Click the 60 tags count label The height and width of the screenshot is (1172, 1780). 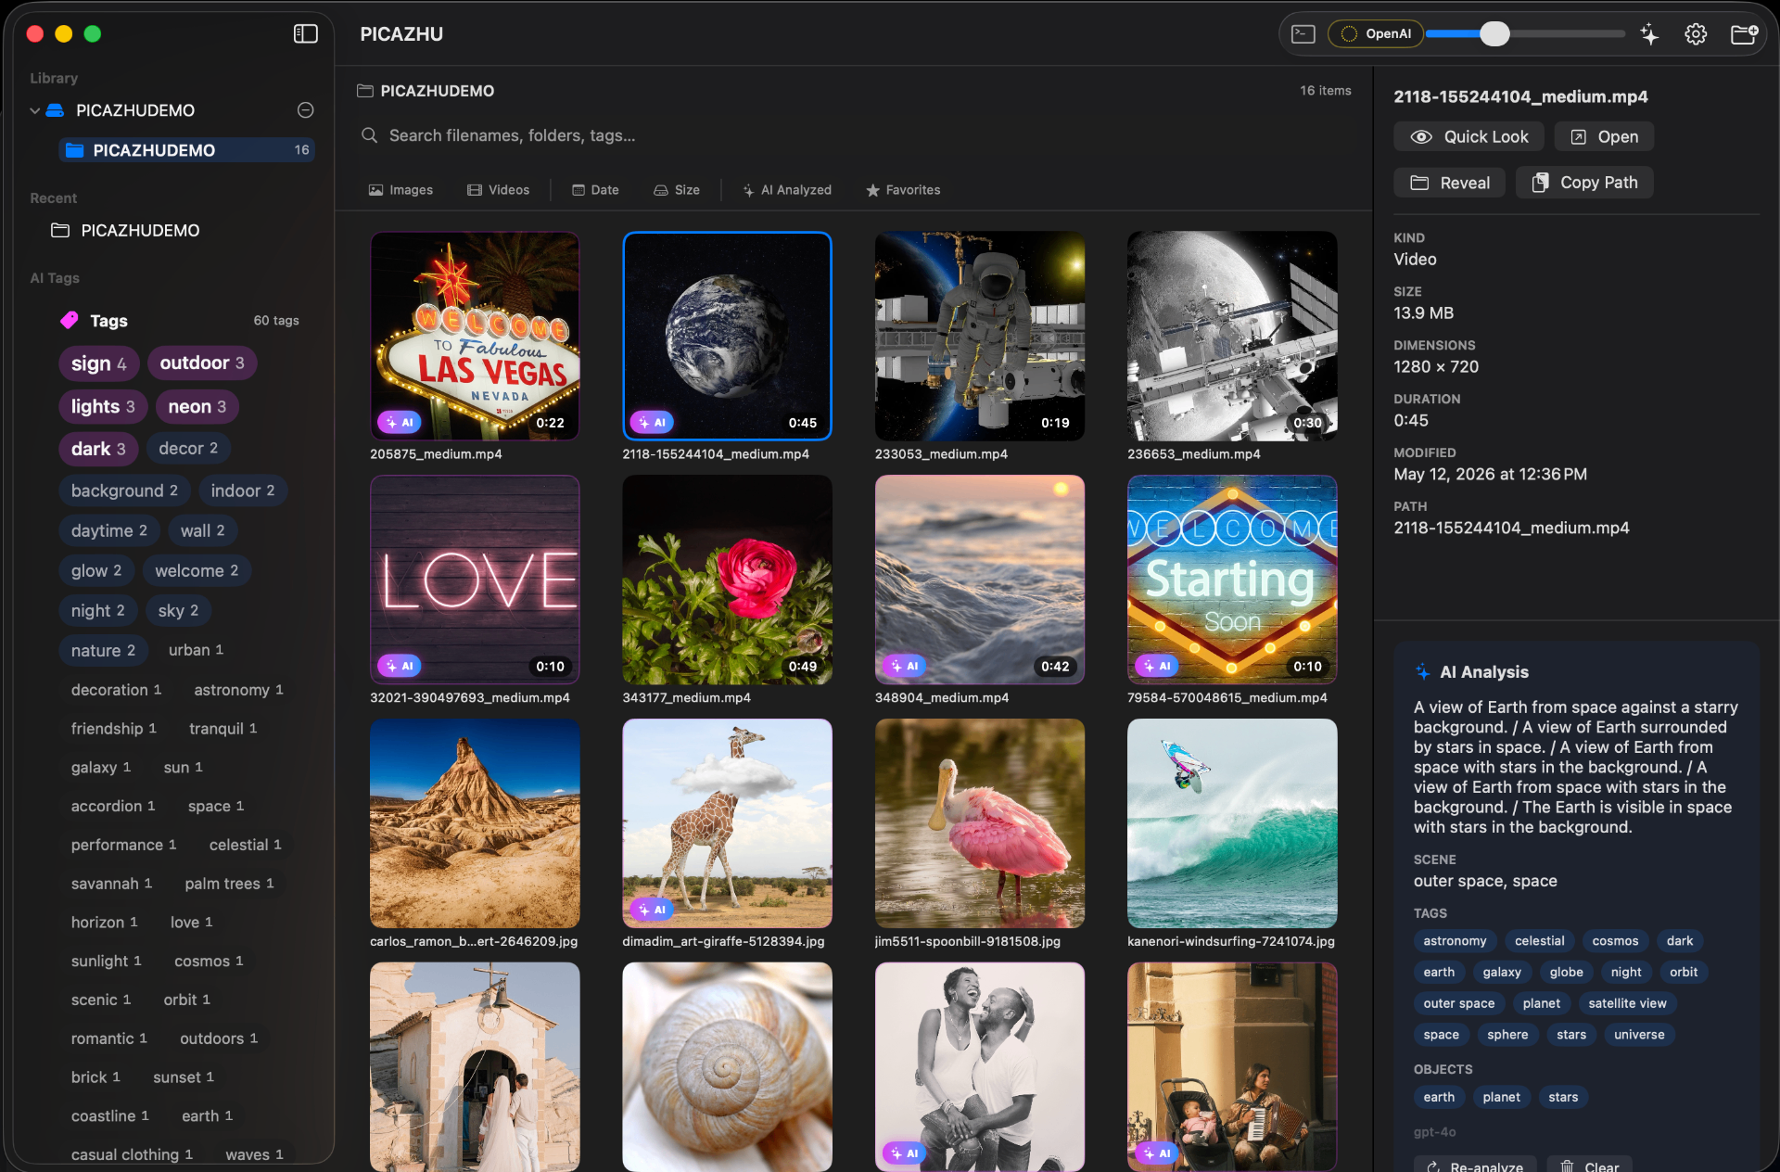tap(276, 320)
